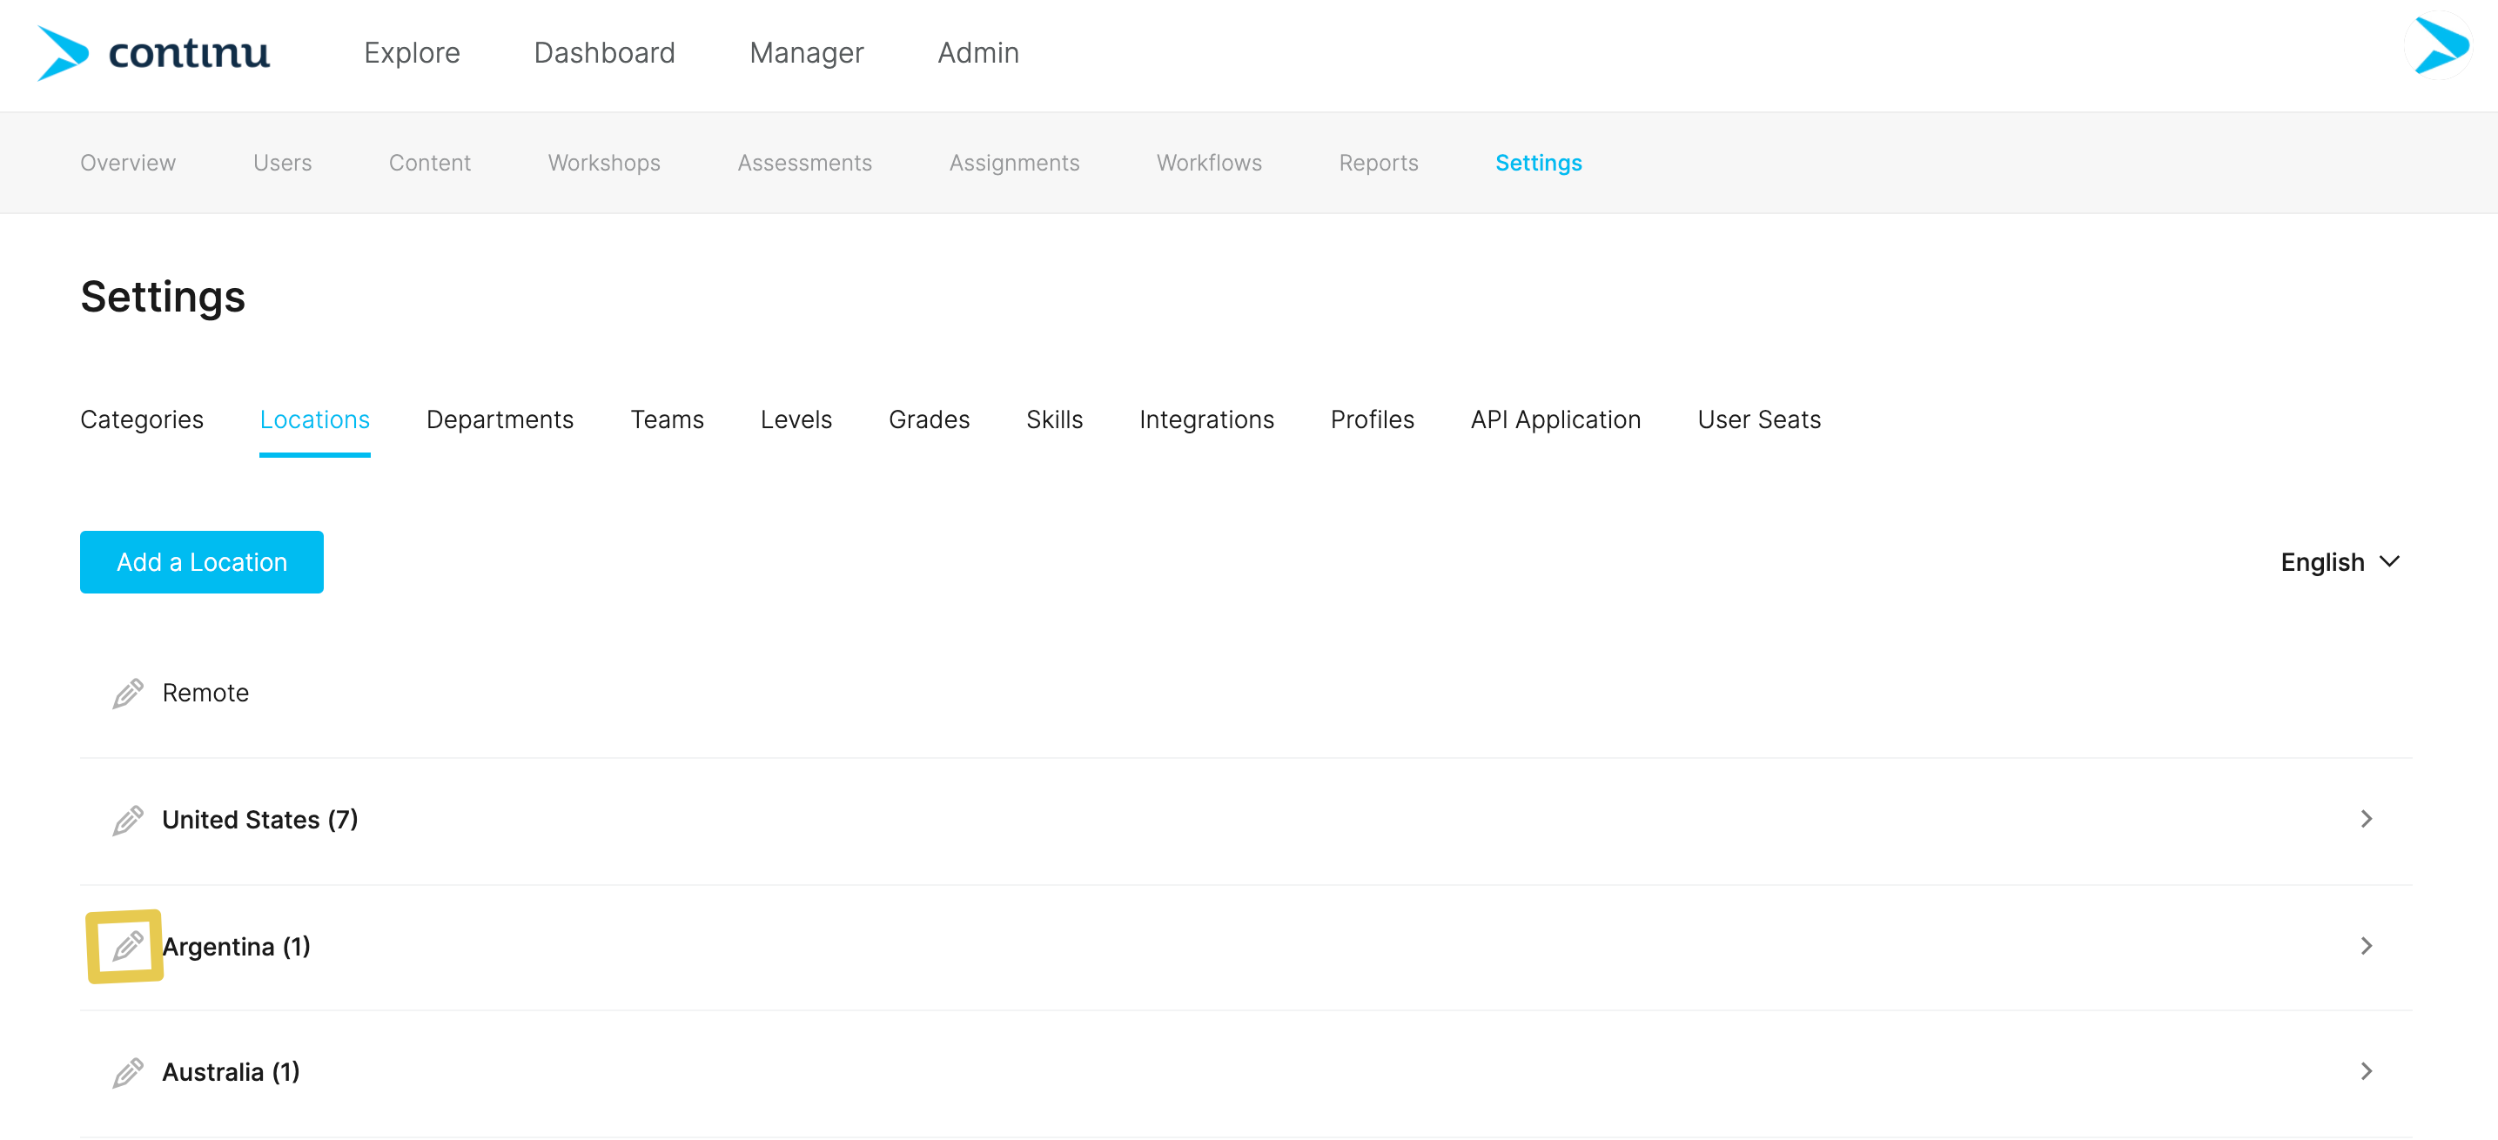Open the Content admin tab
This screenshot has width=2498, height=1140.
click(430, 163)
